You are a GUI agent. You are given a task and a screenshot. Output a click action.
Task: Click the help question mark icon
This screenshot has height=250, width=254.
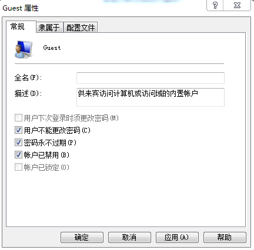[215, 5]
